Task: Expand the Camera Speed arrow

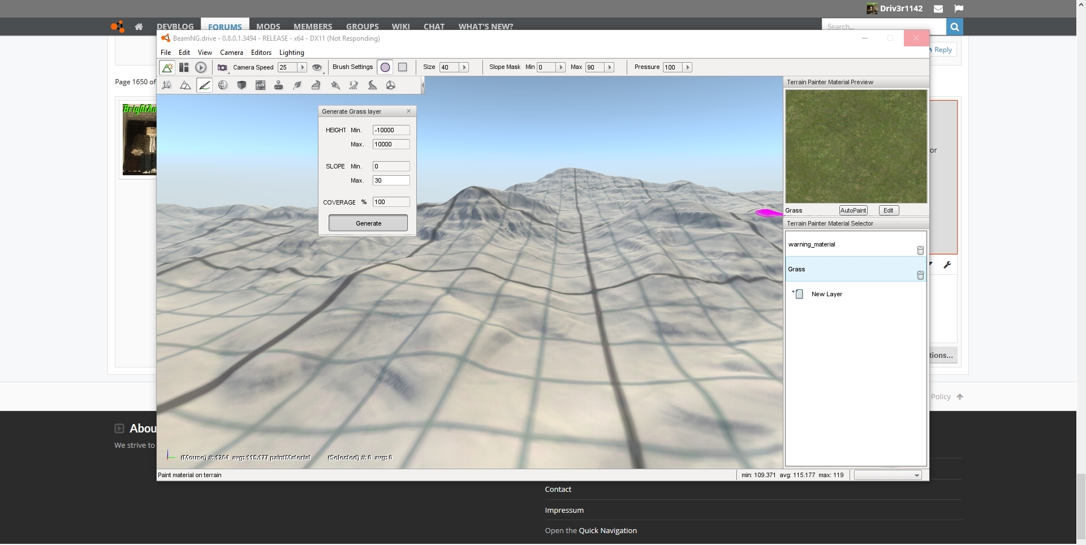Action: tap(303, 67)
